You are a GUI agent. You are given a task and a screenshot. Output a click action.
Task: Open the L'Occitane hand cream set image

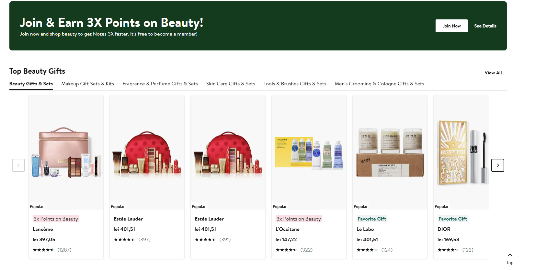tap(309, 152)
